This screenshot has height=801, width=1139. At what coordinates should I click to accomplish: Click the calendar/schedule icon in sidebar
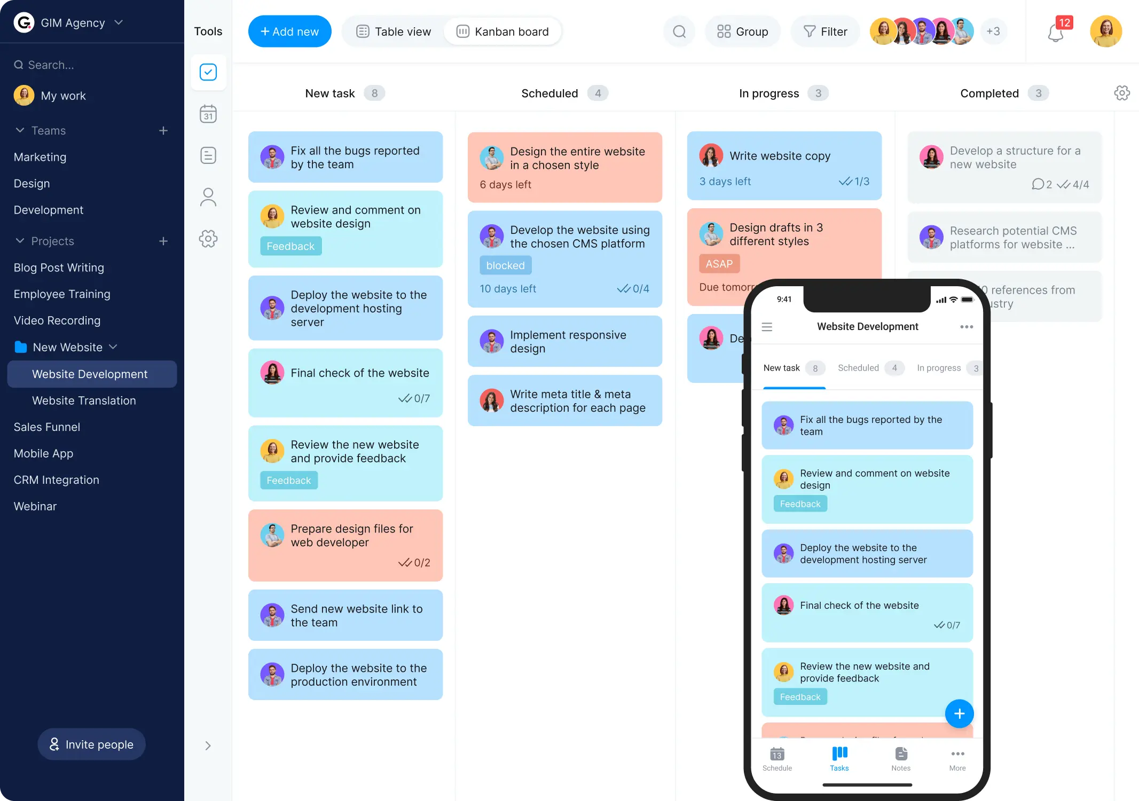208,114
